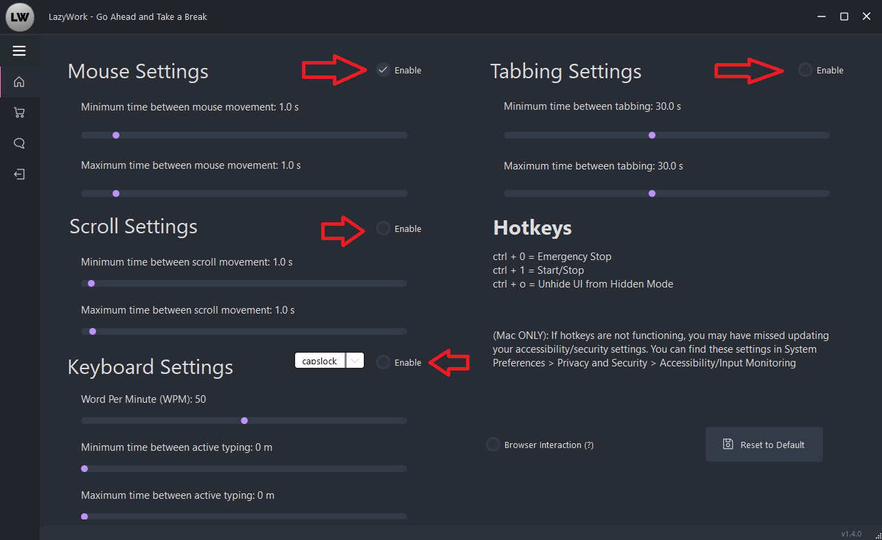Click the (?) hint next to Browser Interaction

(x=589, y=445)
